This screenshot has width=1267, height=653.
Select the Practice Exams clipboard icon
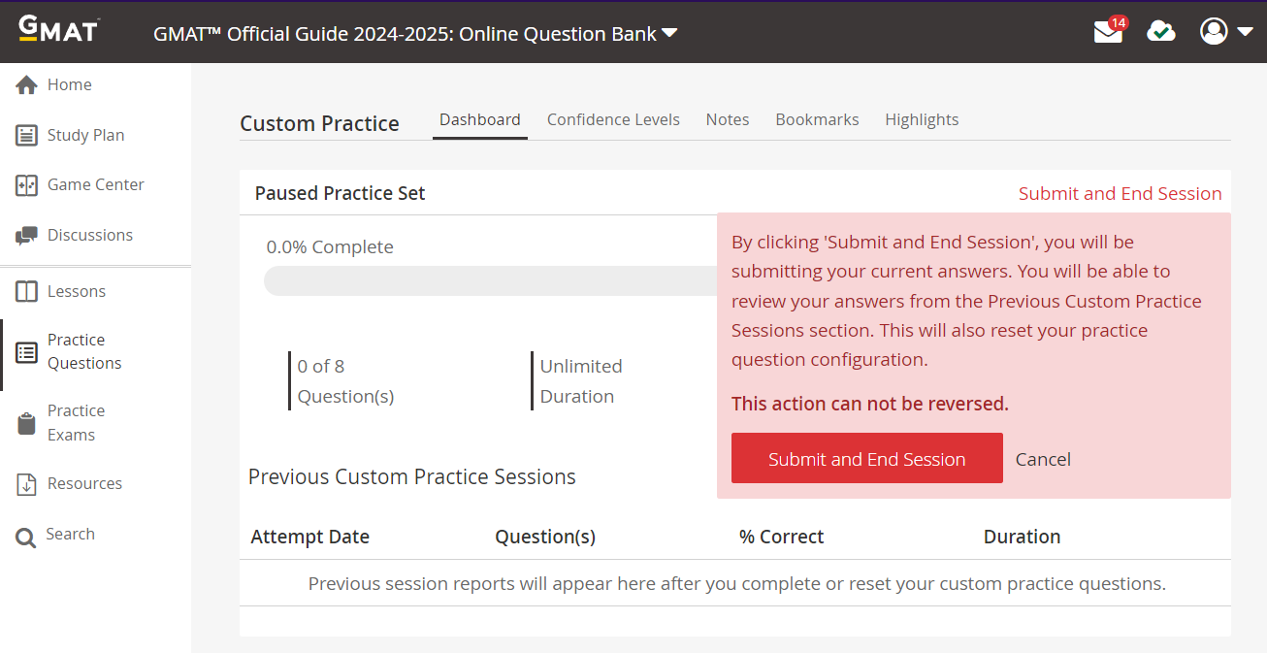pyautogui.click(x=27, y=424)
